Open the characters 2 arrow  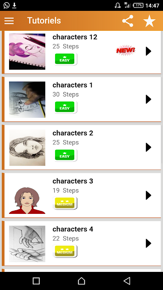[x=149, y=147]
